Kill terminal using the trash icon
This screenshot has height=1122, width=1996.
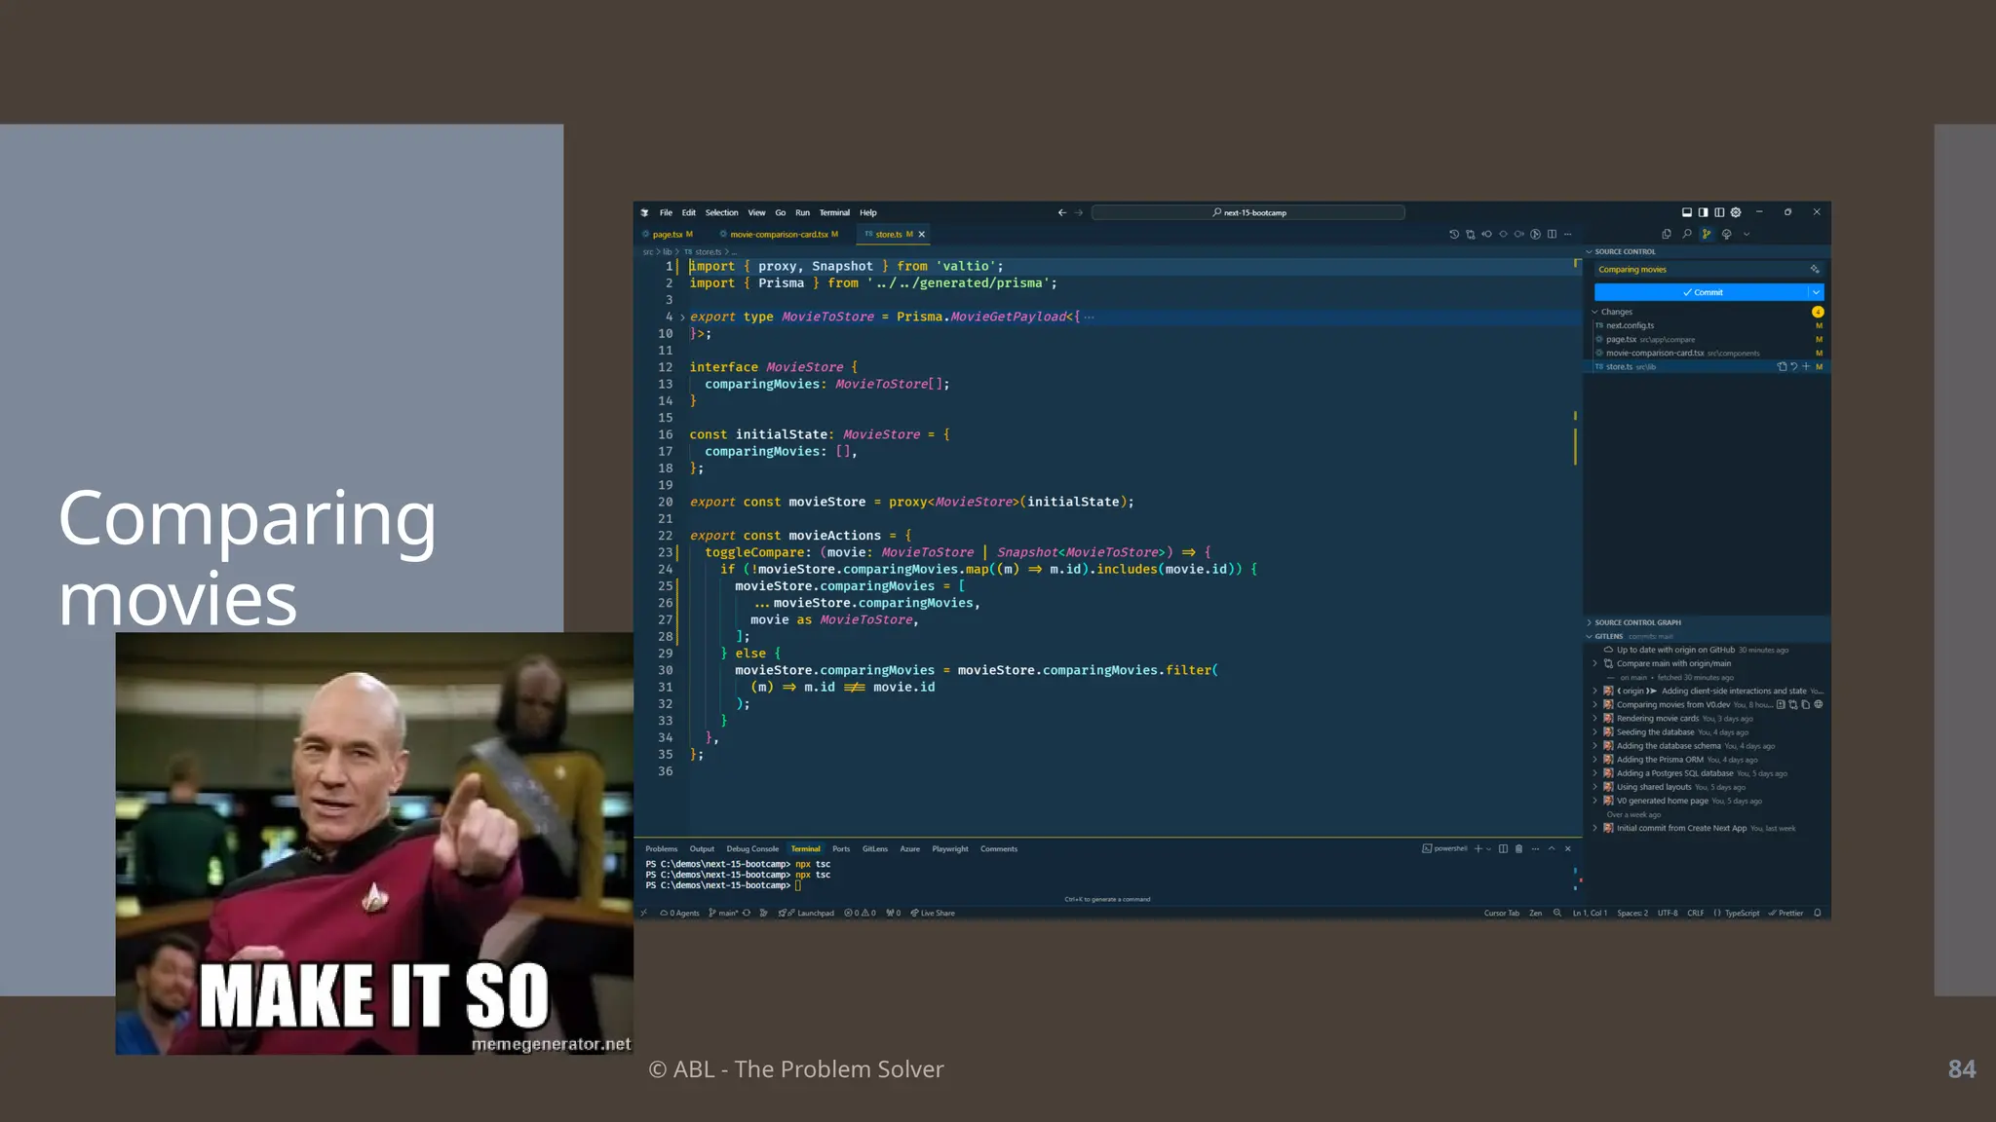click(1518, 848)
